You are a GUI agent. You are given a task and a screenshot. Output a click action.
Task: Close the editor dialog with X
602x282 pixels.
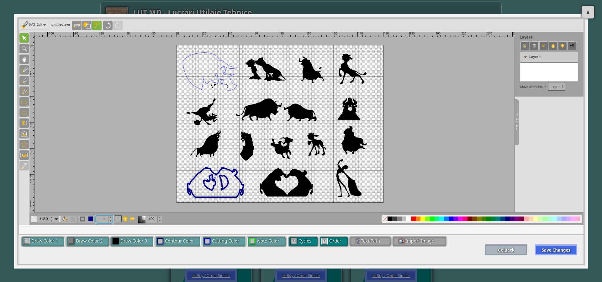click(x=588, y=13)
